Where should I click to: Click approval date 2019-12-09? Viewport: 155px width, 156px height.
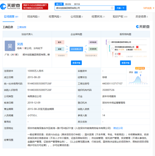[34, 103]
